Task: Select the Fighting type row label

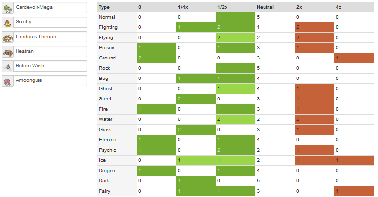Action: coord(108,27)
